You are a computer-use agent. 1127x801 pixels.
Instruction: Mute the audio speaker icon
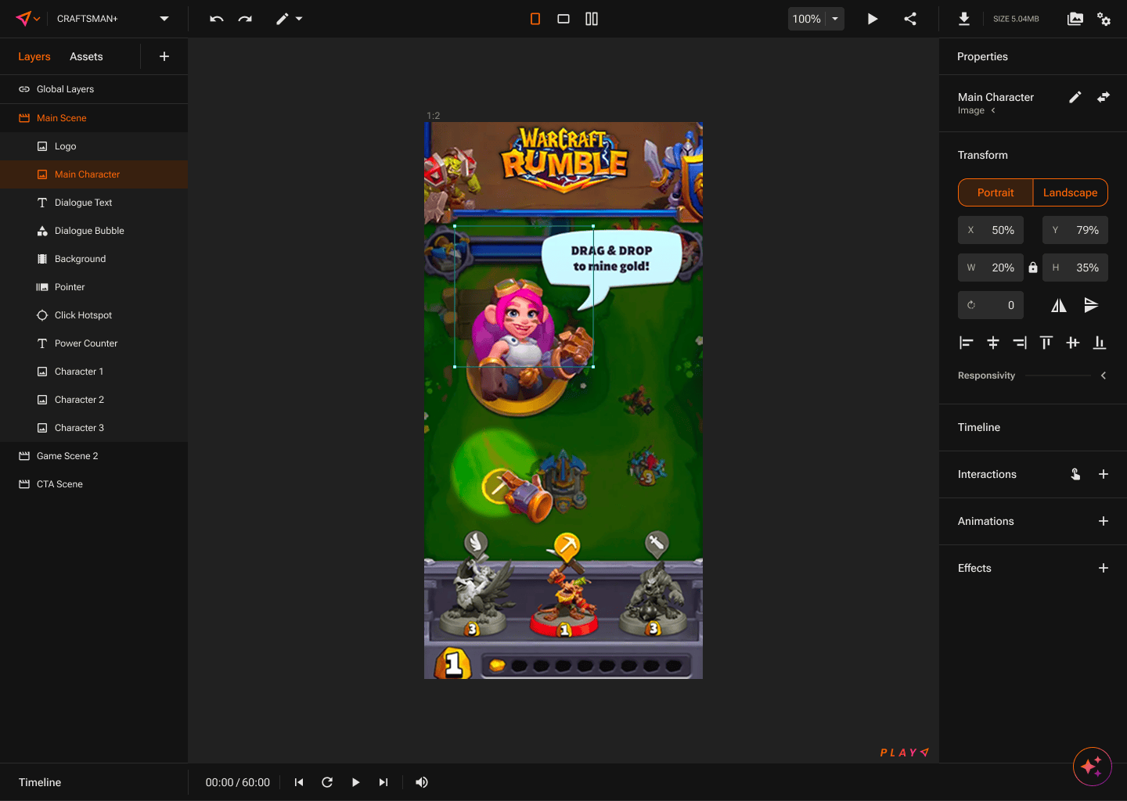[422, 782]
